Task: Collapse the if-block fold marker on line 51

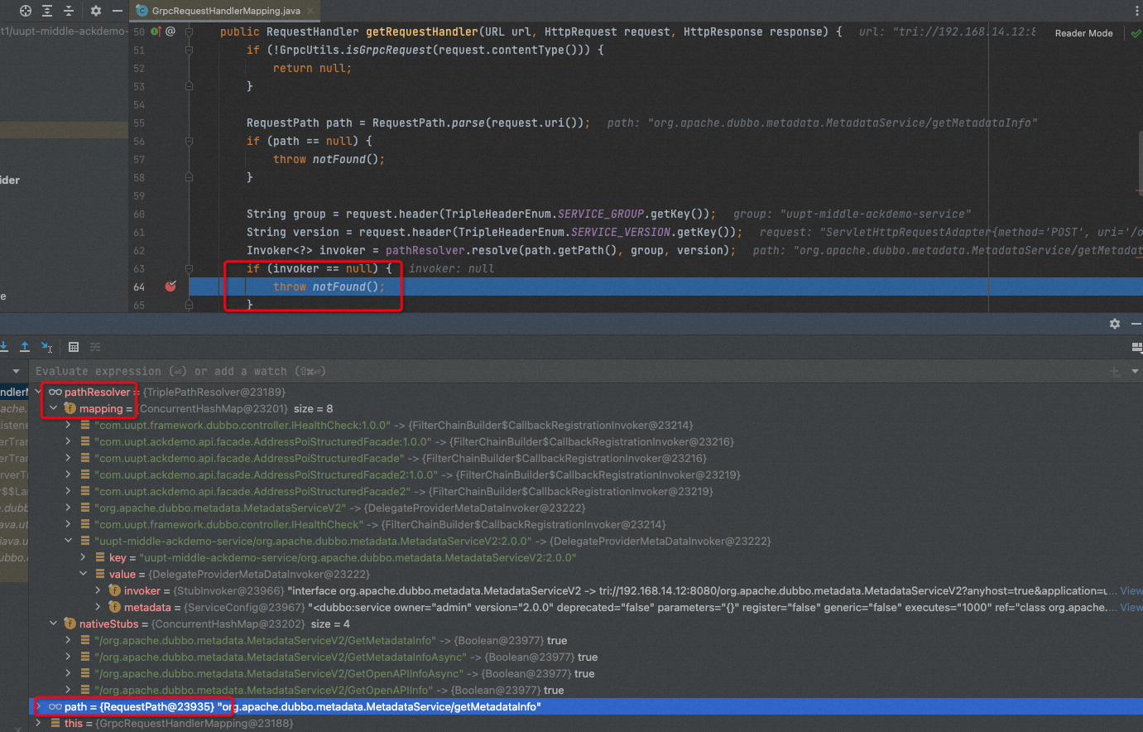Action: (190, 50)
